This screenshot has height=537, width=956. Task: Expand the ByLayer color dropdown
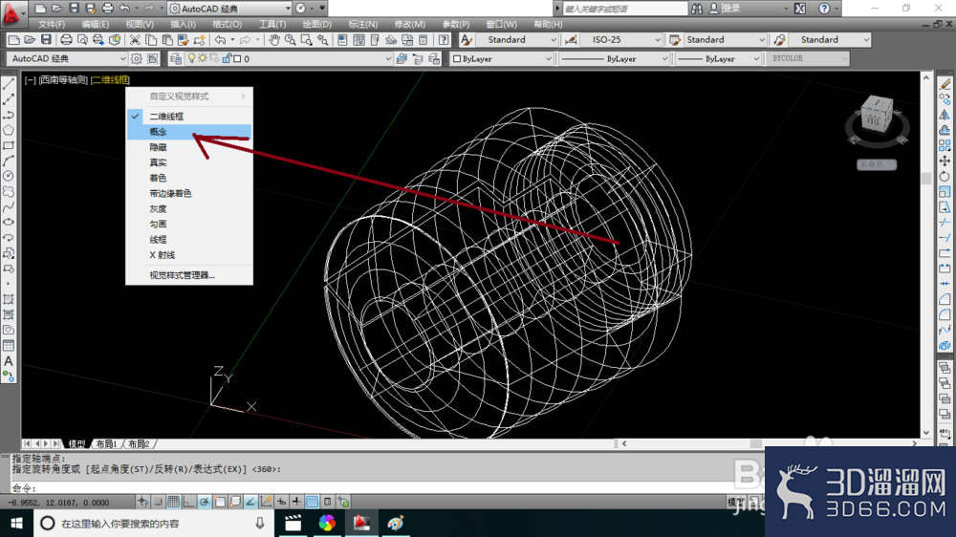click(502, 58)
